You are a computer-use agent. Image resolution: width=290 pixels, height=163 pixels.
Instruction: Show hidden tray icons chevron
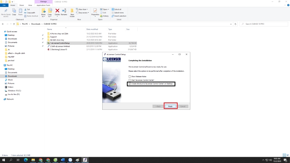(x=263, y=160)
